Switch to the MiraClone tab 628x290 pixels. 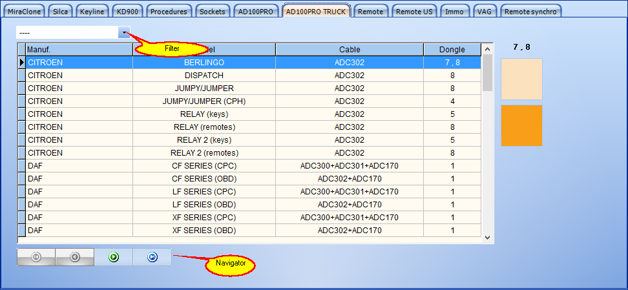pos(25,12)
